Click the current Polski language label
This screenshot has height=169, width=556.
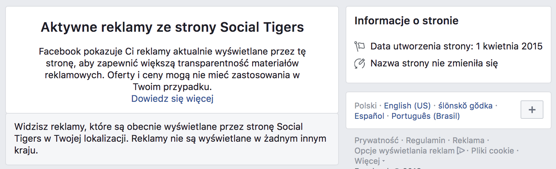click(x=365, y=106)
